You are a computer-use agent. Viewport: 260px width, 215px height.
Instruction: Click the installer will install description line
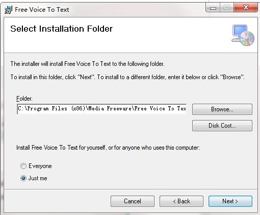[88, 64]
